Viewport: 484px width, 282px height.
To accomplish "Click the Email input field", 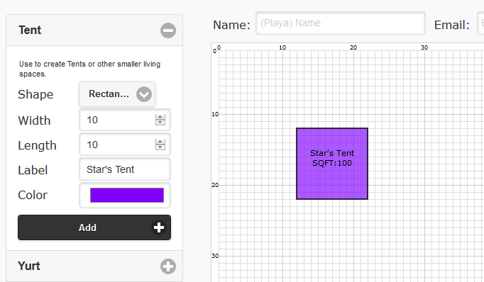I will click(480, 23).
